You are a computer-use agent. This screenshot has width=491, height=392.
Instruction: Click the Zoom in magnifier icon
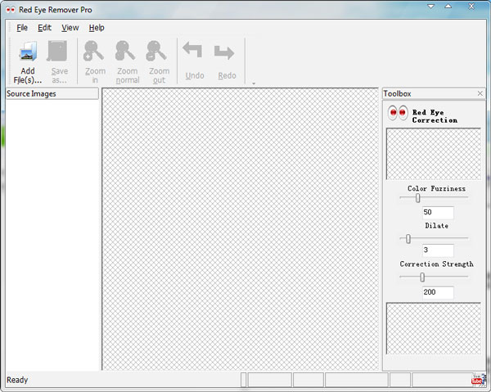coord(93,51)
